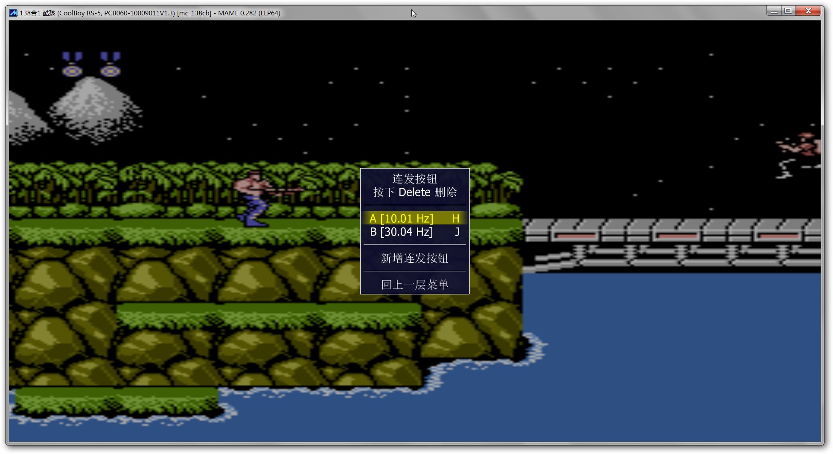
Task: Minimize the MAME window
Action: pyautogui.click(x=774, y=11)
